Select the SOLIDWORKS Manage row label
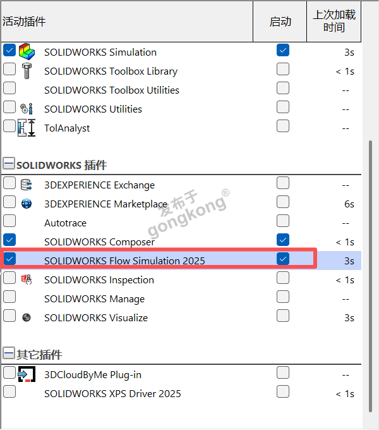Image resolution: width=379 pixels, height=430 pixels. [x=94, y=298]
